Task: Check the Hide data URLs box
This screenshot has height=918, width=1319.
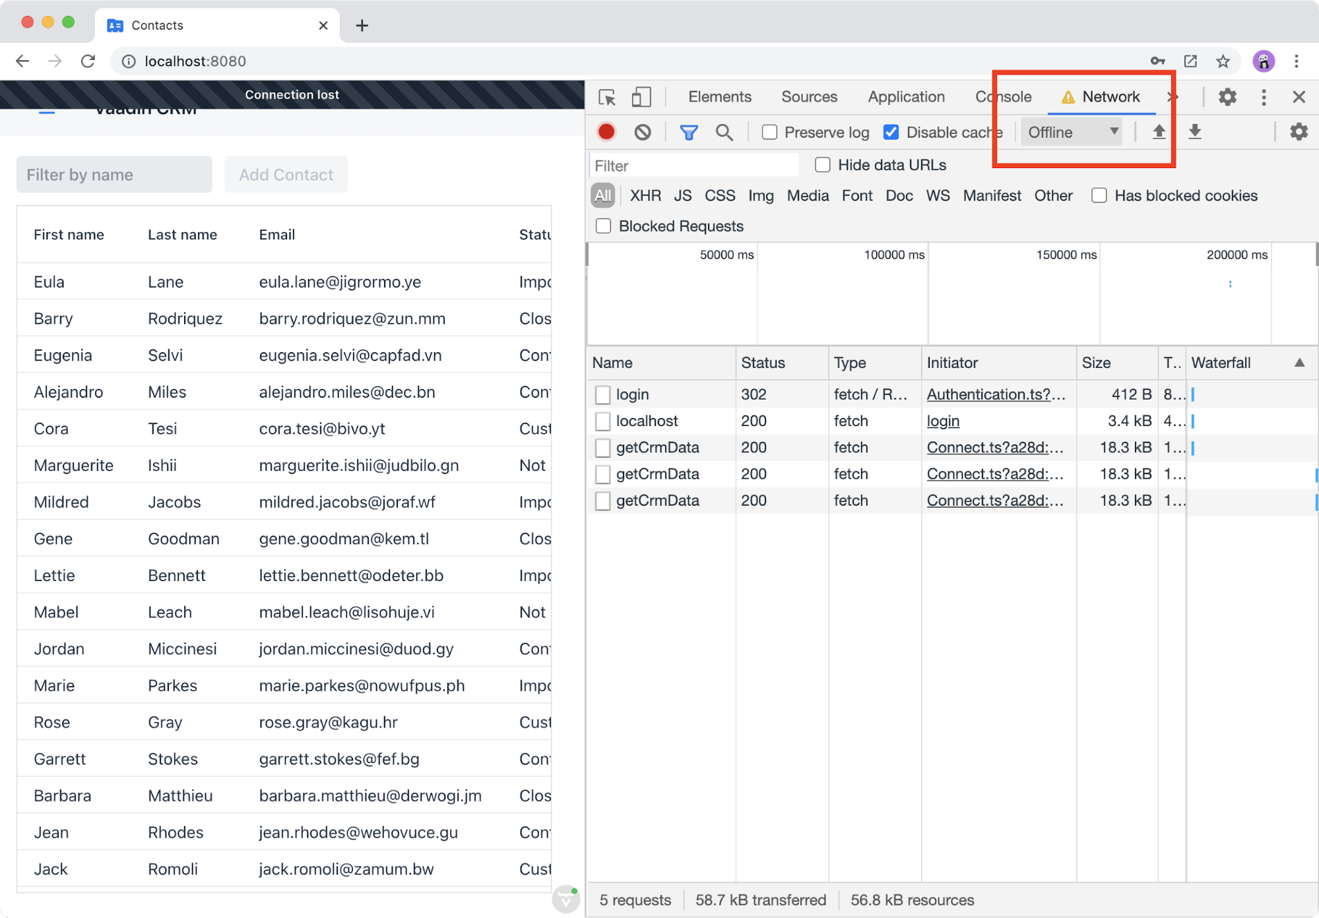Action: click(822, 164)
